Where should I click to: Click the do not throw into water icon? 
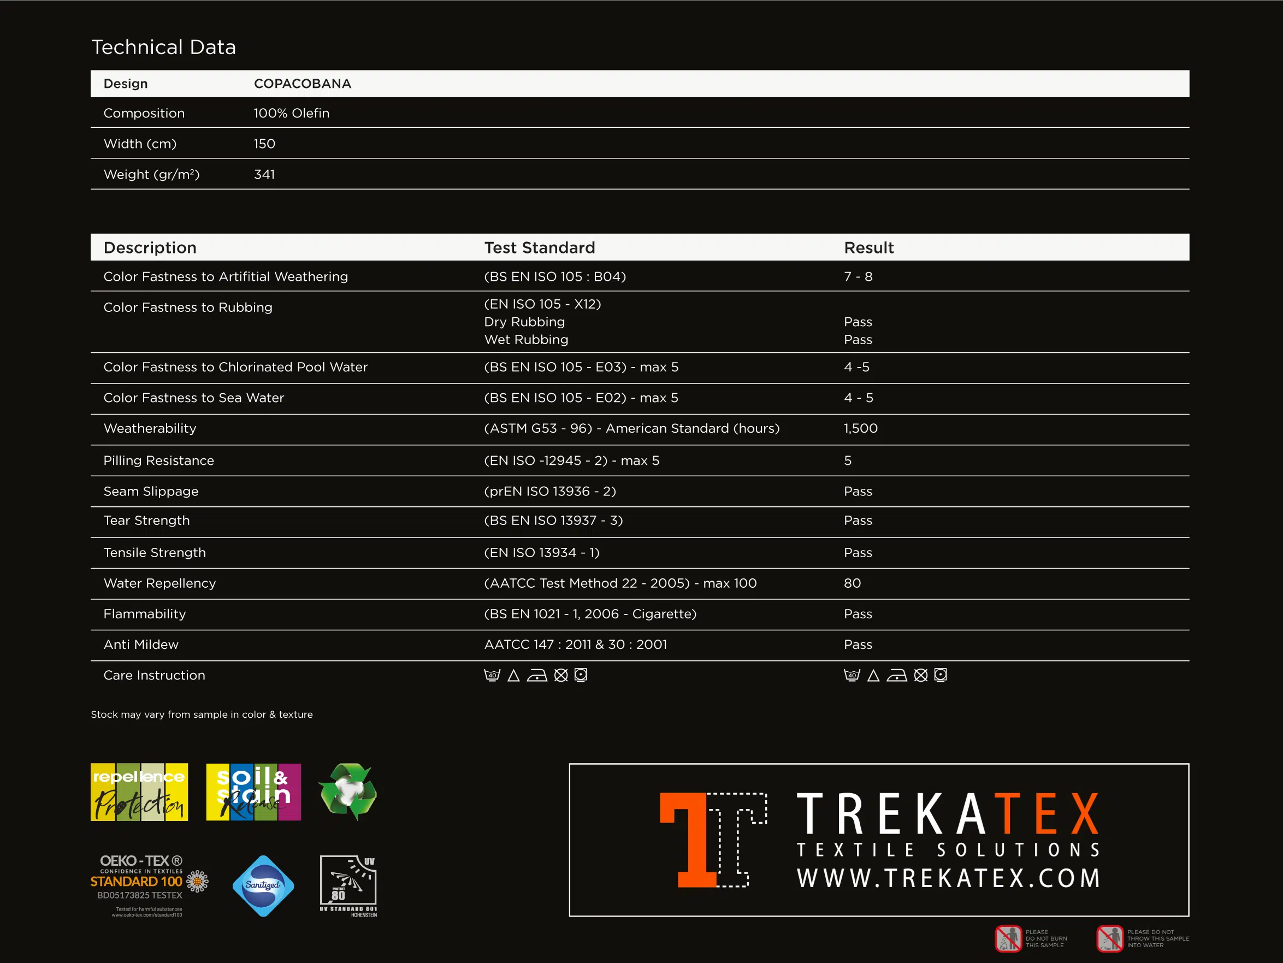click(x=1109, y=938)
